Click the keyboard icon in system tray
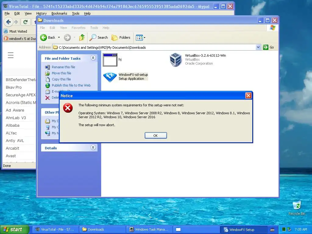This screenshot has height=234, width=312. tap(272, 230)
